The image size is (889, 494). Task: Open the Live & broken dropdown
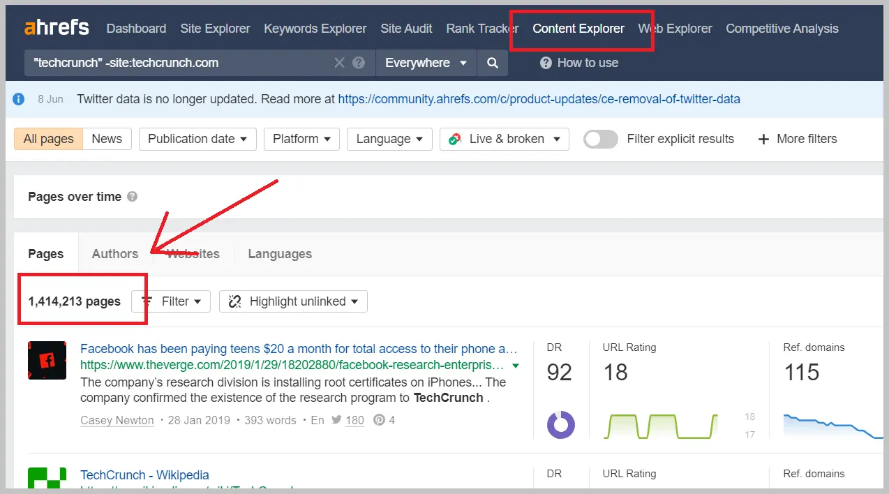point(504,139)
